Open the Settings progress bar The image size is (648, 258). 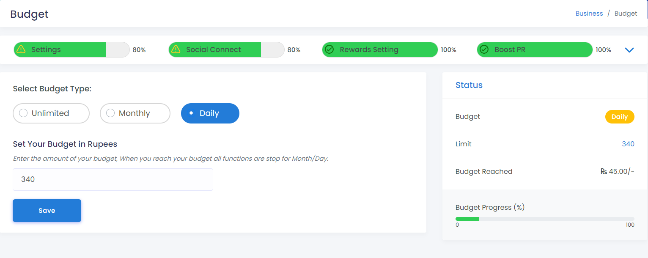[x=71, y=49]
